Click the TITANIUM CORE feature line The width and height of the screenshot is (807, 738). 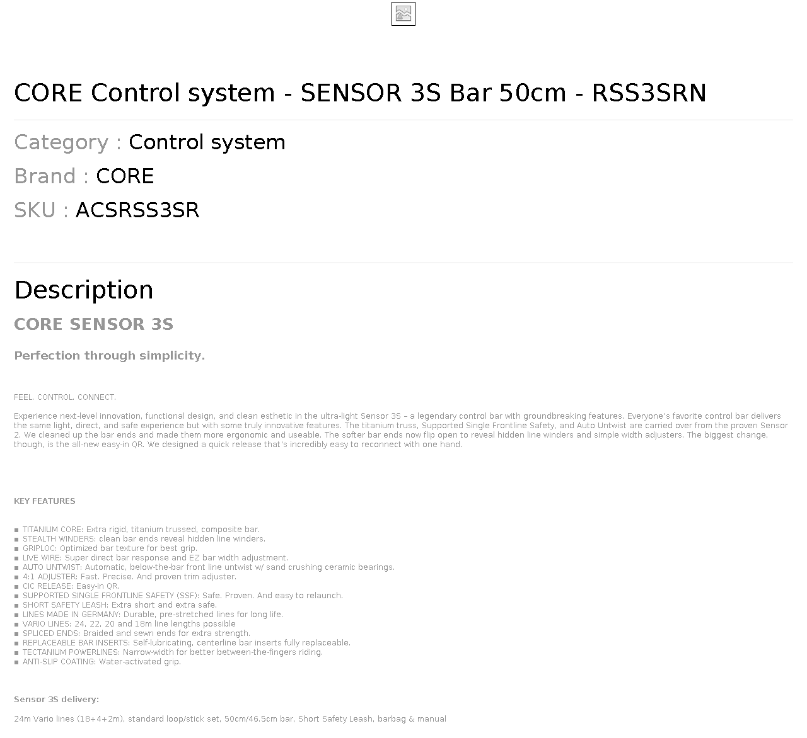(x=137, y=530)
